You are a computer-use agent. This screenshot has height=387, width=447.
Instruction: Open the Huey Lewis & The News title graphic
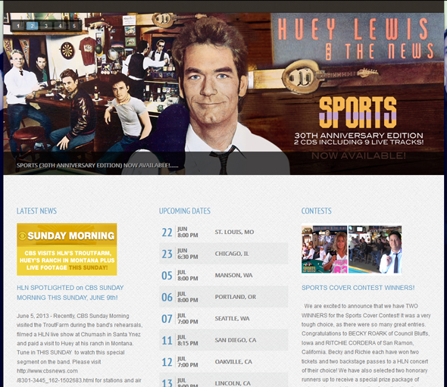pos(356,39)
